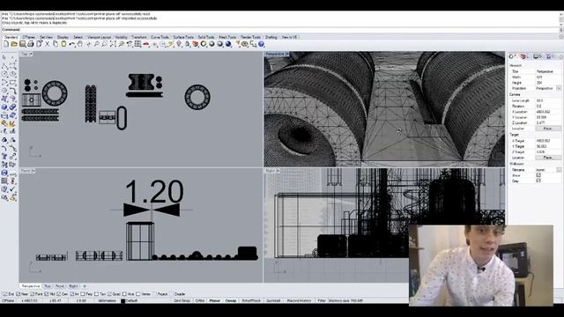This screenshot has height=317, width=564.
Task: Click the 4 Viewports layout icon
Action: coord(137,44)
